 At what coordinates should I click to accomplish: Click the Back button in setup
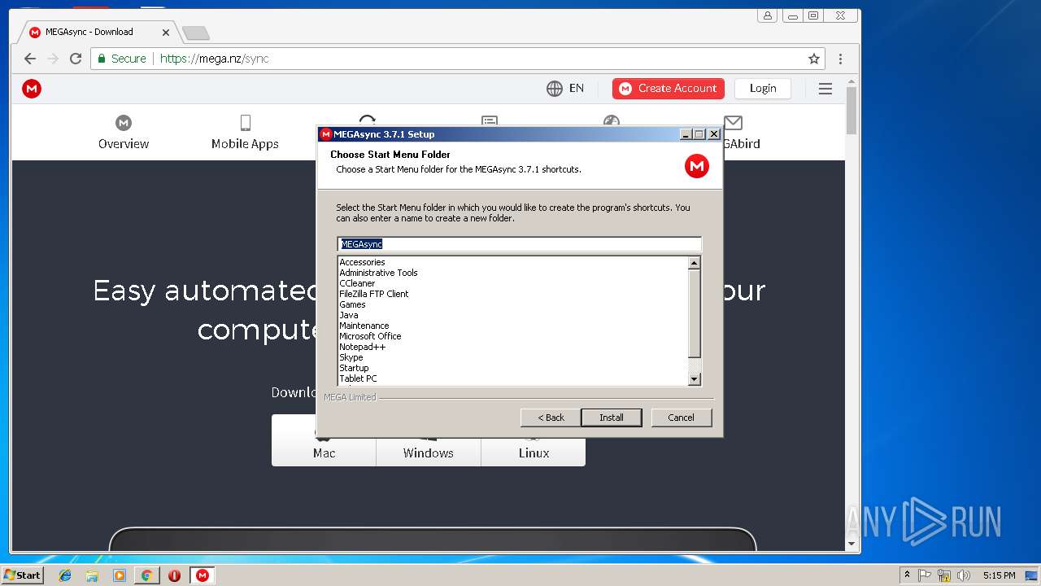[551, 418]
